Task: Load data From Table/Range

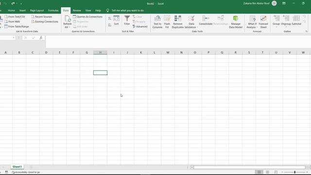Action: [x=17, y=26]
